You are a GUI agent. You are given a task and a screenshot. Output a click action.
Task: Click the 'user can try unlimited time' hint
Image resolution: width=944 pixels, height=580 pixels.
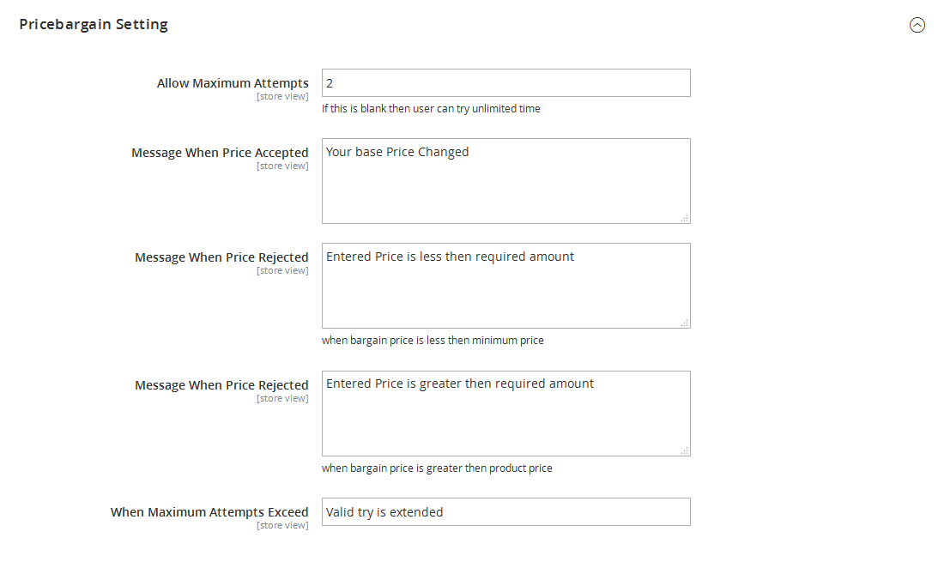click(431, 109)
